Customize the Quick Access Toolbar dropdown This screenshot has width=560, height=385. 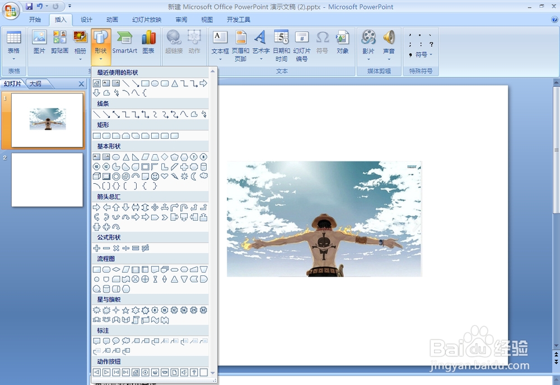[69, 6]
